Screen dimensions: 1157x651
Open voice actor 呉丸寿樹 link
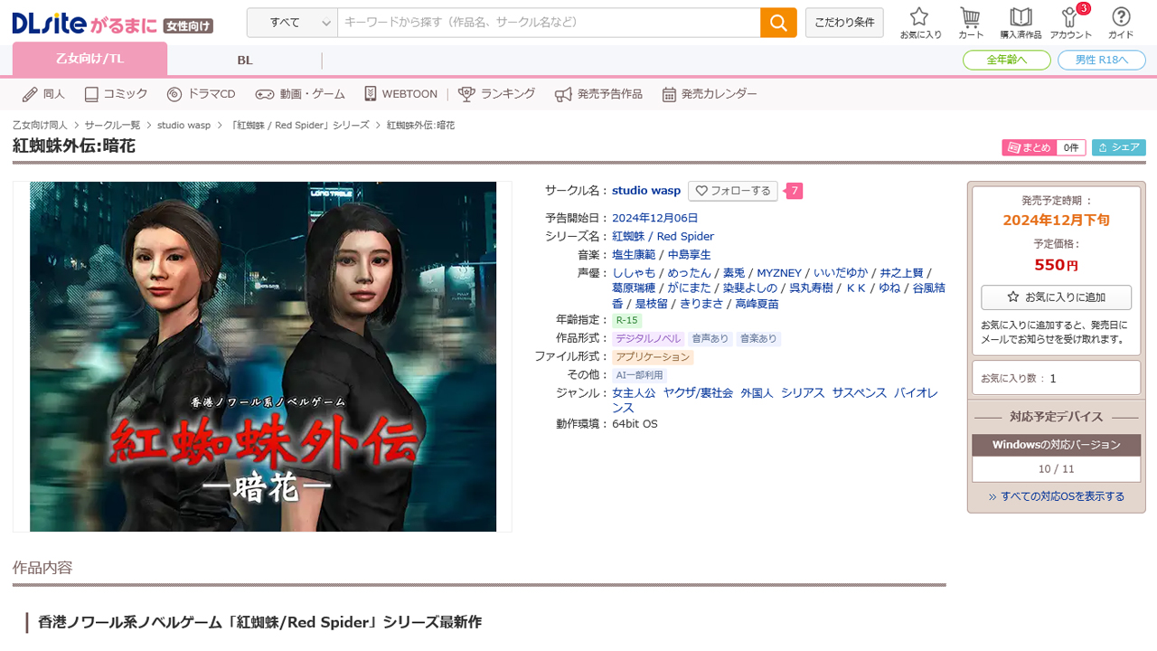(x=811, y=288)
